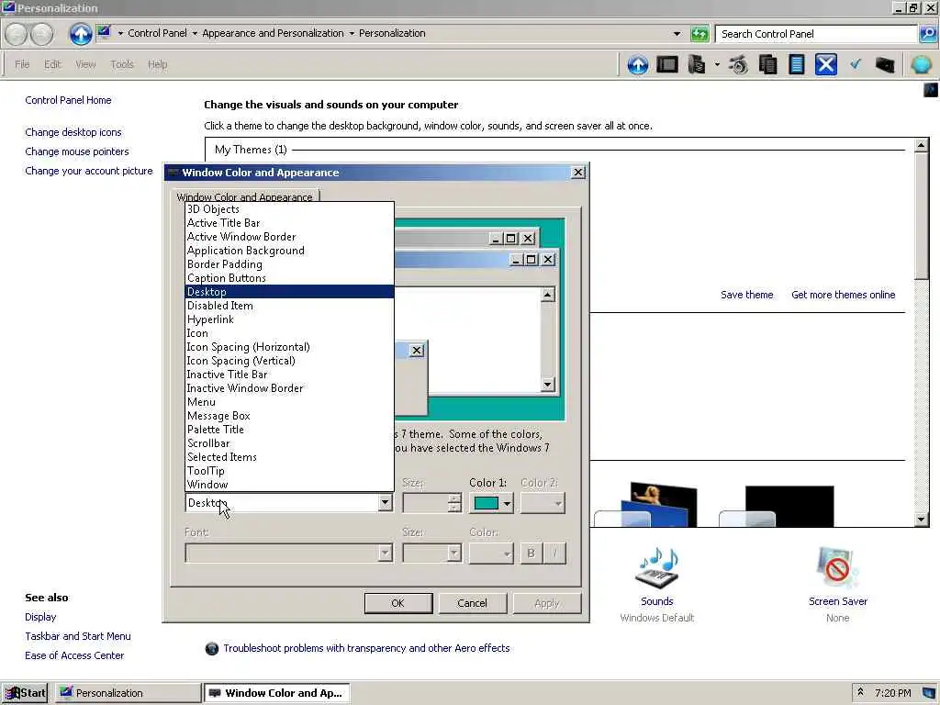Click the Personalization icon in the address bar
Screen dimensions: 940x705
coord(104,32)
